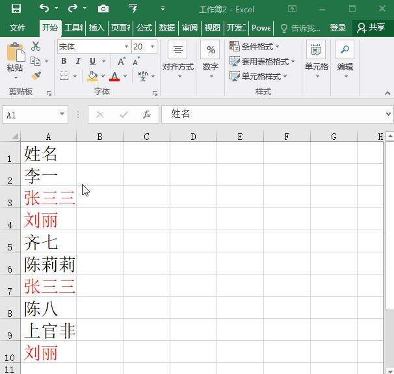The image size is (394, 374).
Task: Open the 文件 file menu
Action: [x=18, y=28]
